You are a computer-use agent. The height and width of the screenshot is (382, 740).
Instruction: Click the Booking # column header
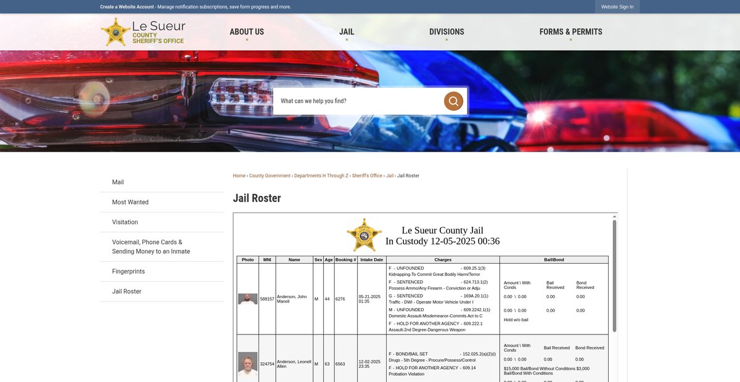[x=346, y=260]
